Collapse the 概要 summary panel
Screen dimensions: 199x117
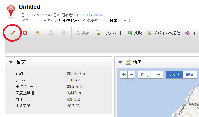11,62
